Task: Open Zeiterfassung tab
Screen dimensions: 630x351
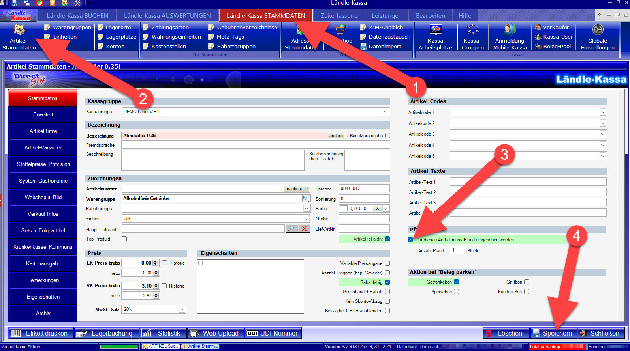Action: tap(339, 16)
